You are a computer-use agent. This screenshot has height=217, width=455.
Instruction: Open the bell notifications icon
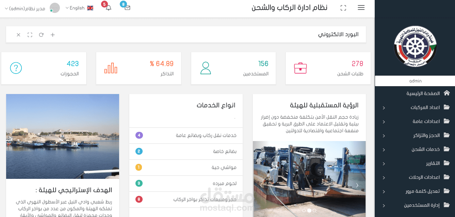tap(109, 8)
